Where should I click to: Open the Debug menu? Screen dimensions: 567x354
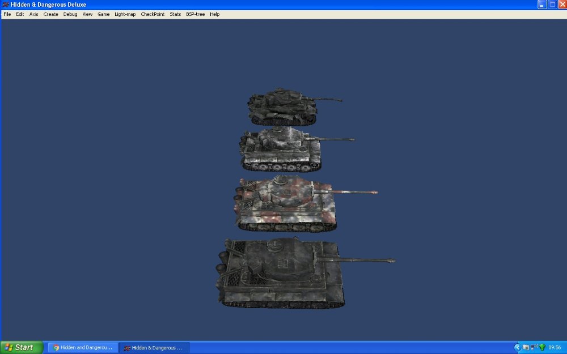click(70, 14)
